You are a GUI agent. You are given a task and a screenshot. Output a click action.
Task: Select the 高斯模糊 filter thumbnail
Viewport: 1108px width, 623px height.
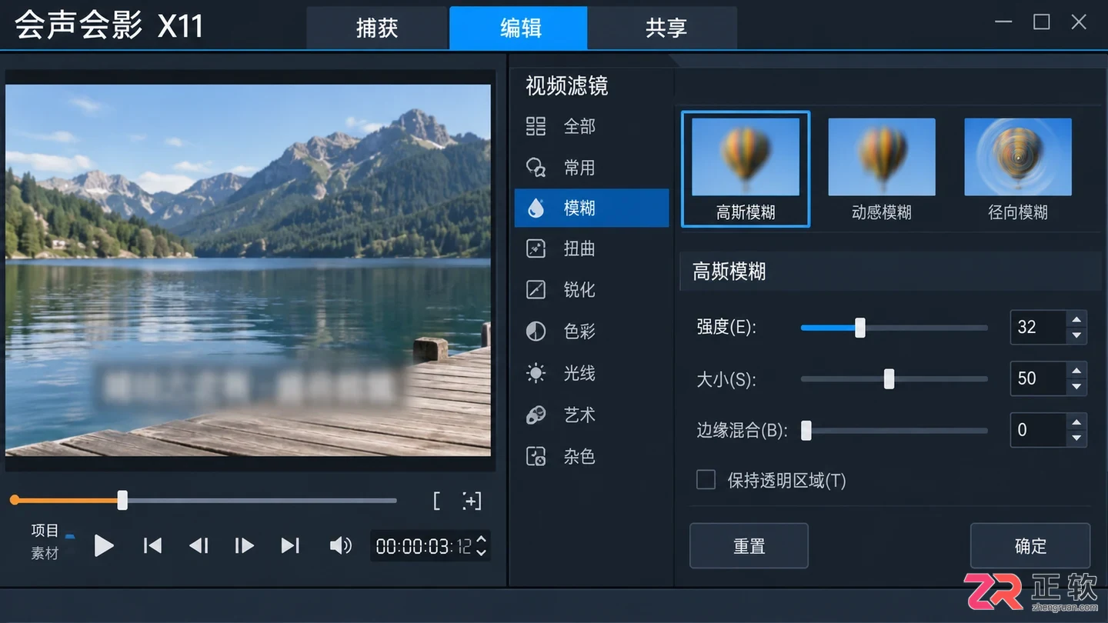pyautogui.click(x=746, y=168)
